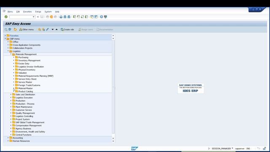The height and width of the screenshot is (152, 270).
Task: Click the orange Exit toolbar icon
Action: (51, 17)
